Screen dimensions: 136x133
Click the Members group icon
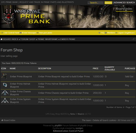point(106,33)
